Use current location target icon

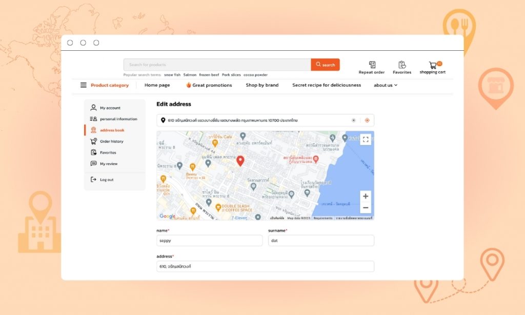coord(367,121)
